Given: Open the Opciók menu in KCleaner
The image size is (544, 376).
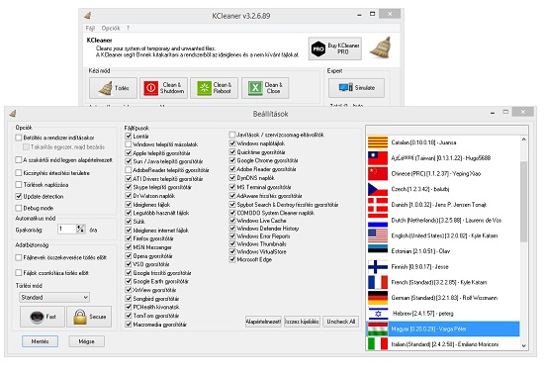Looking at the screenshot, I should (x=111, y=28).
